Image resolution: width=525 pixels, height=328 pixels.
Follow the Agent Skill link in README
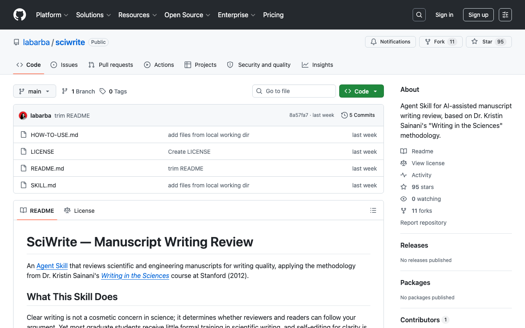pos(52,266)
